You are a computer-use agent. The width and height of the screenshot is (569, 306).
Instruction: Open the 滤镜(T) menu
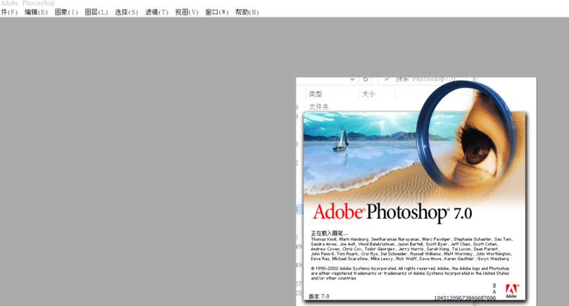pos(157,12)
